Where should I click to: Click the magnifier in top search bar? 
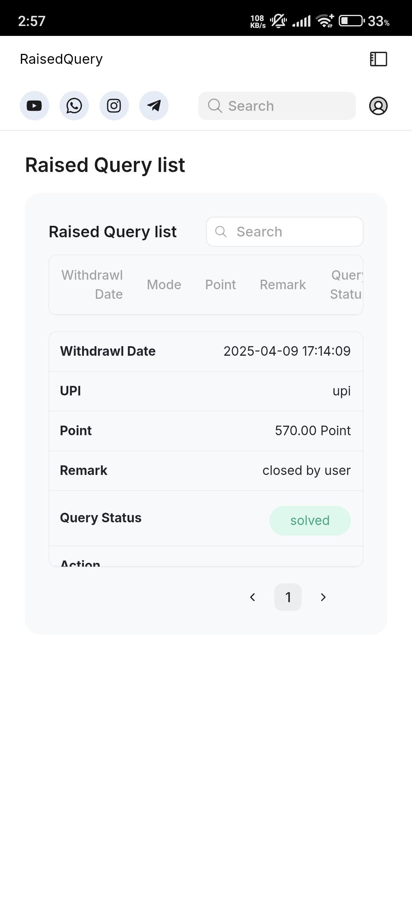pyautogui.click(x=215, y=106)
